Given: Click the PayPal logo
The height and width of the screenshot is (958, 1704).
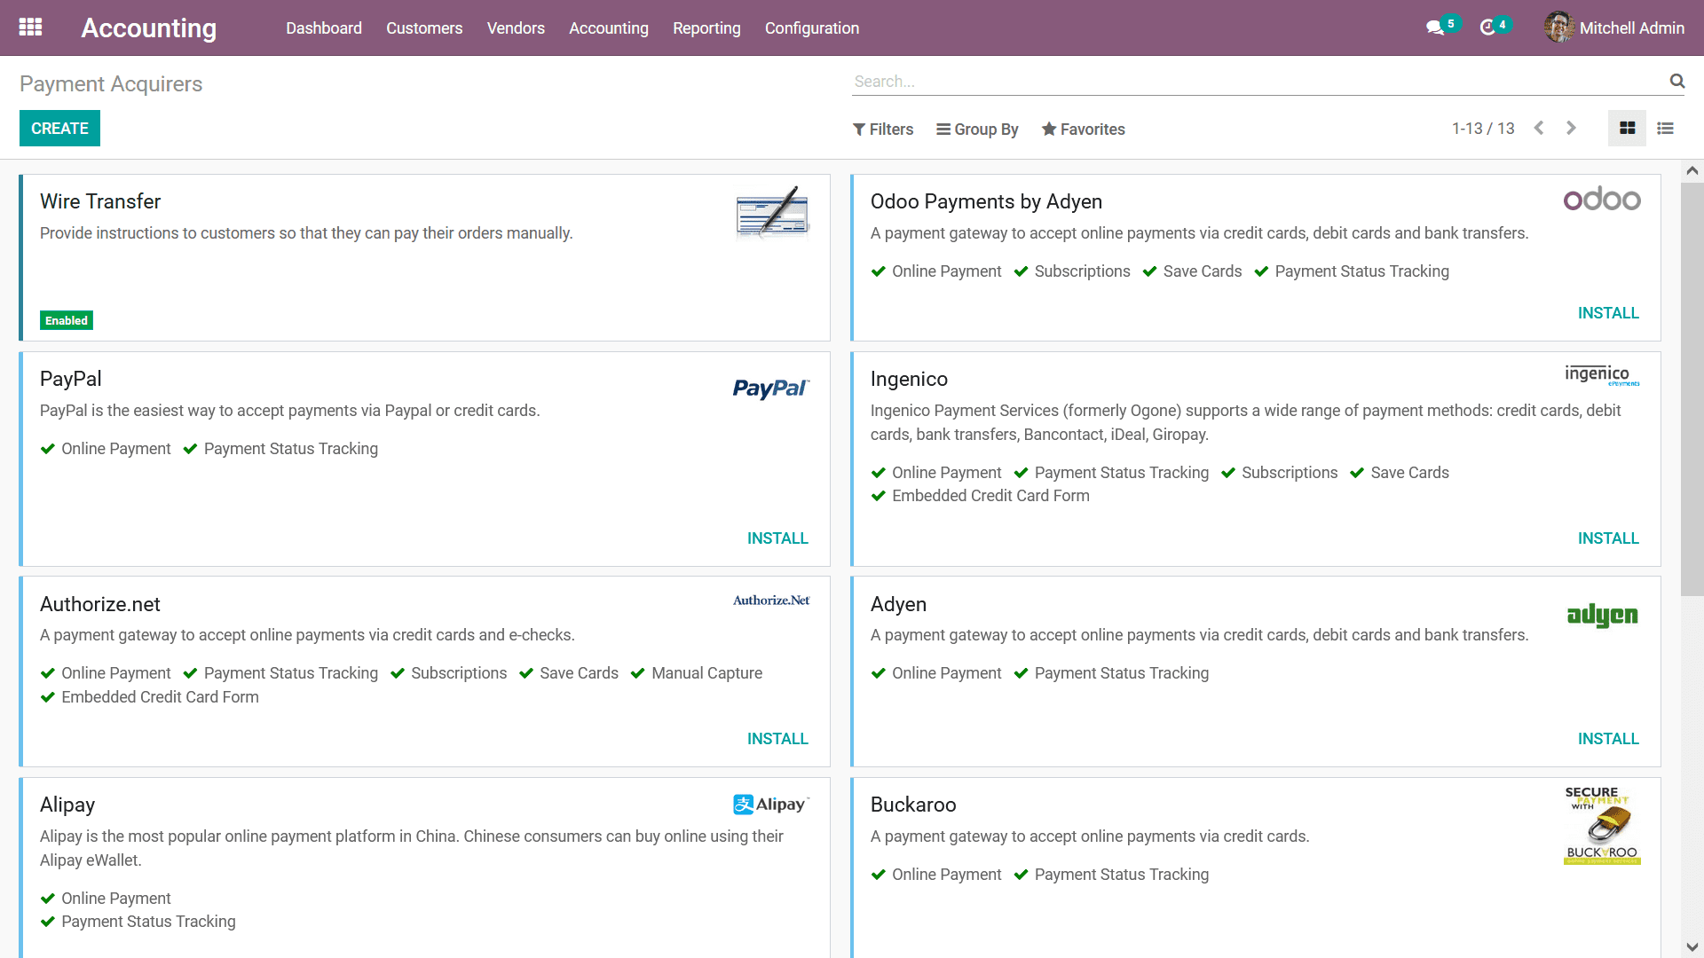Looking at the screenshot, I should click(771, 389).
